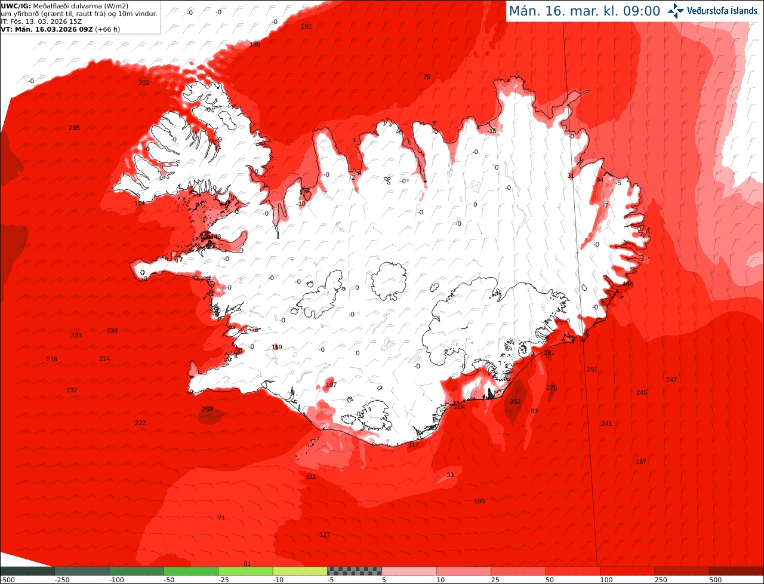The image size is (764, 584).
Task: Click the 222 flux value on the map
Action: (140, 423)
